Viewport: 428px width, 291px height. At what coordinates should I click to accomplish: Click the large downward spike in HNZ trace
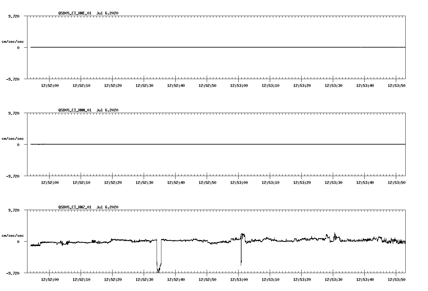tap(159, 256)
